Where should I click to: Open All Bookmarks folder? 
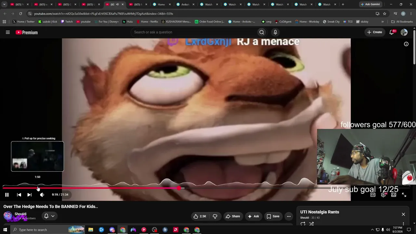(402, 22)
